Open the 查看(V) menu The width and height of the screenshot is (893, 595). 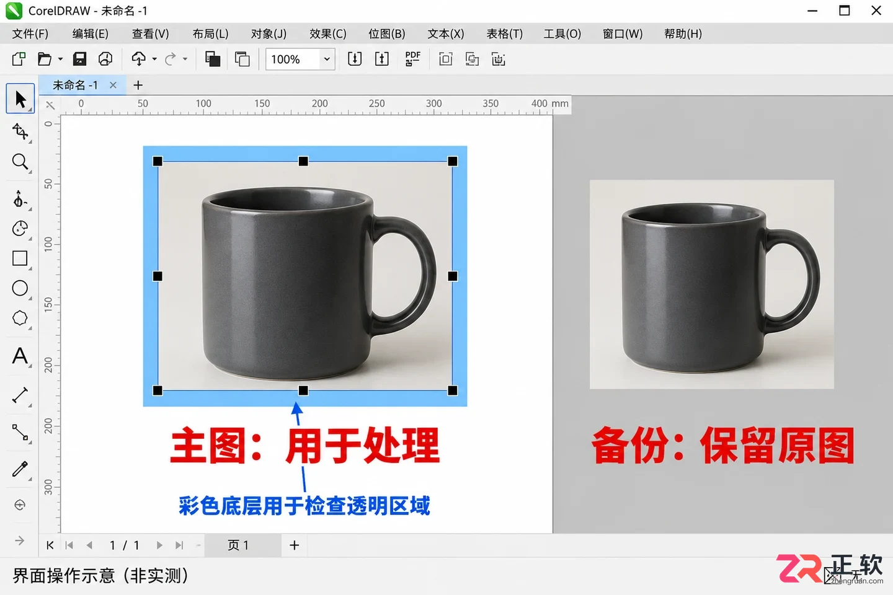151,33
